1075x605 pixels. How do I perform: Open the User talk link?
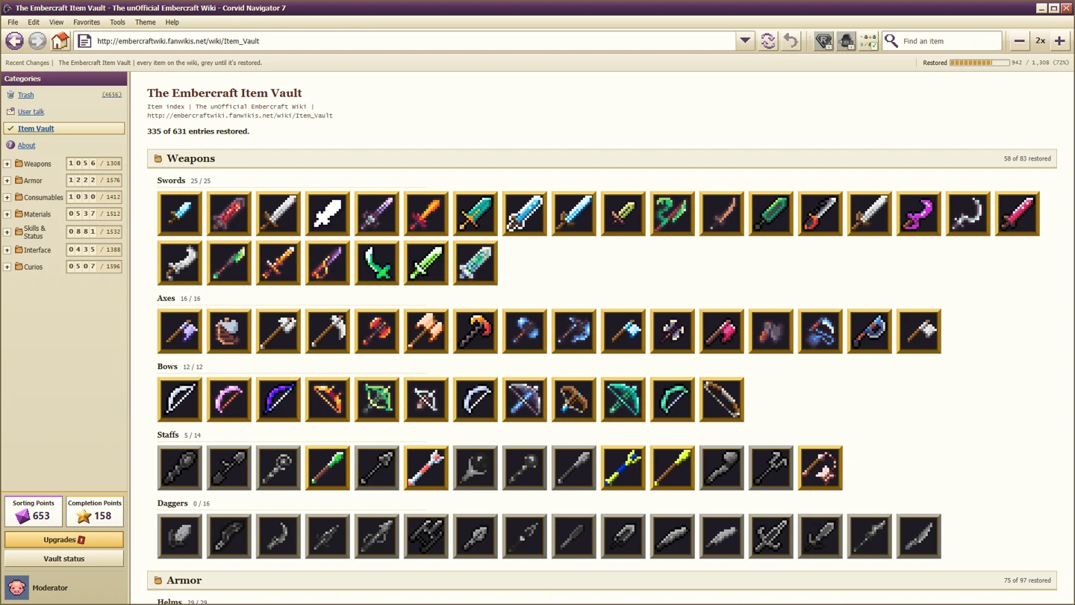(x=31, y=111)
